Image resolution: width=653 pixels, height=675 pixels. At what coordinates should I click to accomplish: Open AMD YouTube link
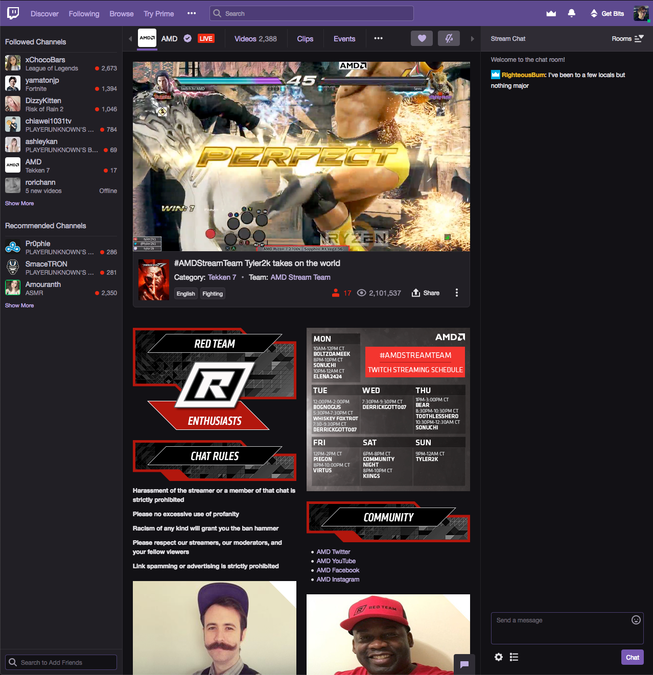tap(336, 561)
